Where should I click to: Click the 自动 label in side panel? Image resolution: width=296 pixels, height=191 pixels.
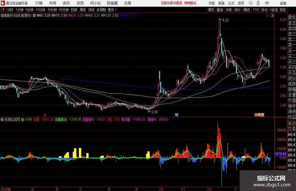pos(292,123)
